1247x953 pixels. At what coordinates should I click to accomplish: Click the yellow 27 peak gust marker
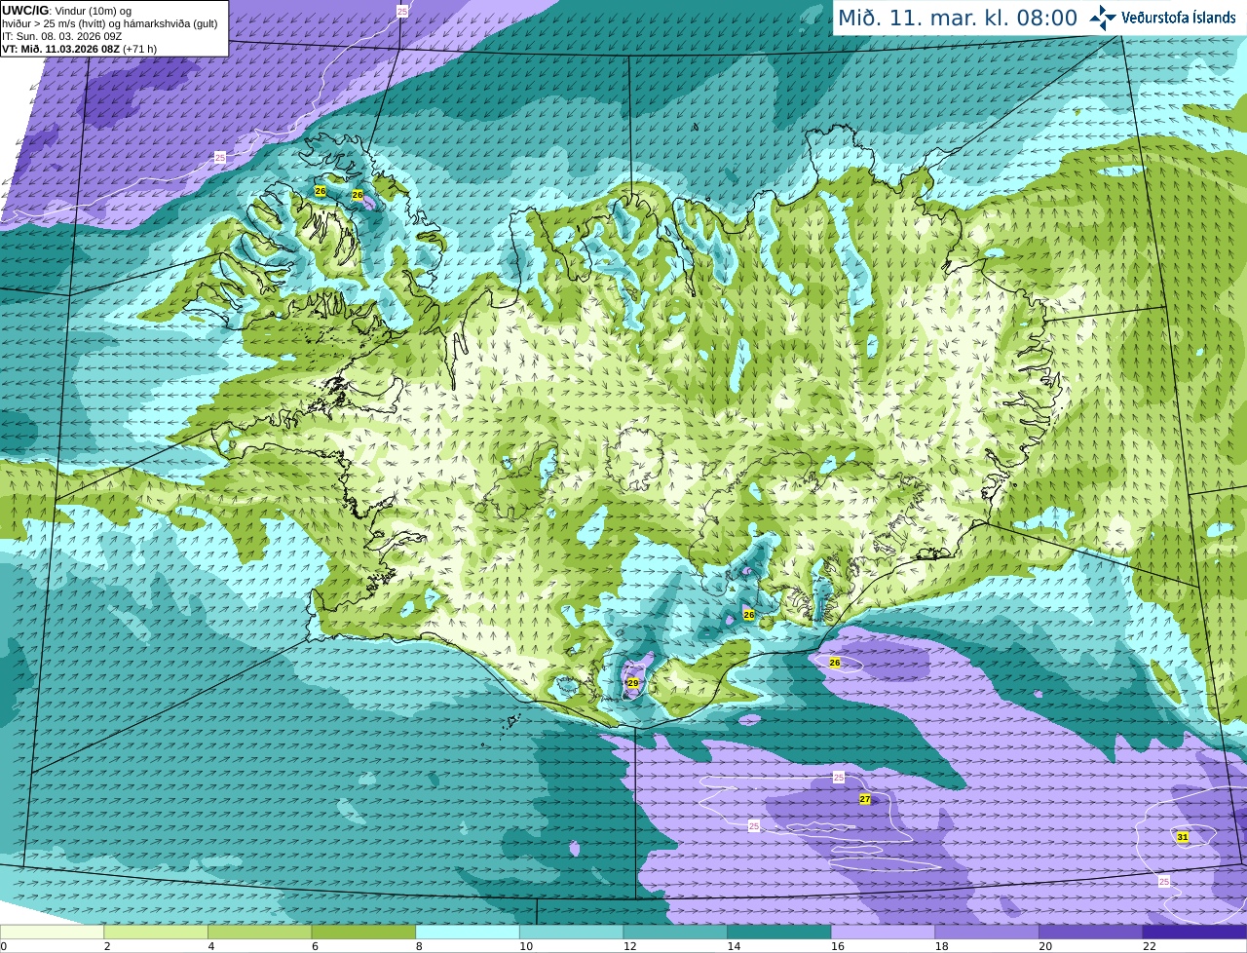[865, 799]
